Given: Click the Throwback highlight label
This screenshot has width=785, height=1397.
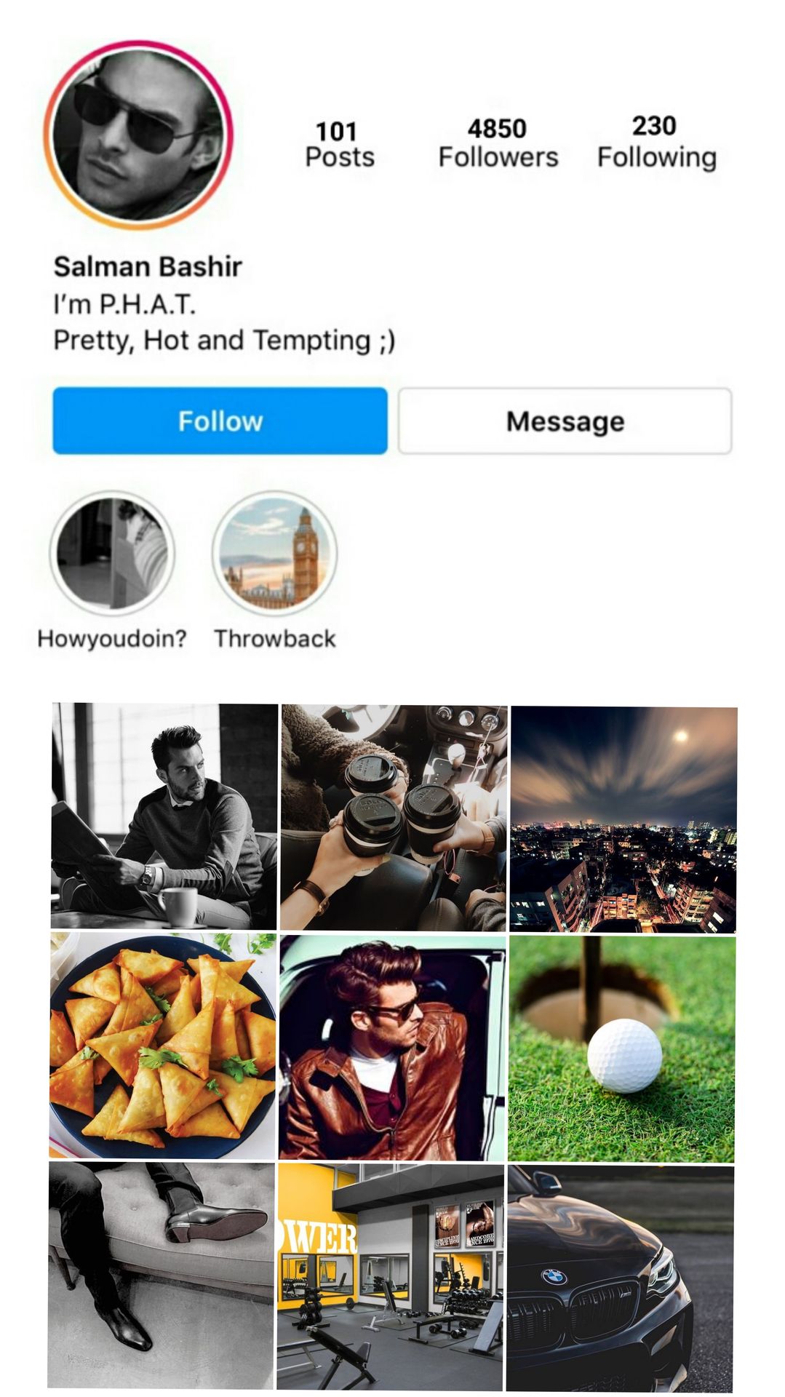Looking at the screenshot, I should tap(275, 638).
